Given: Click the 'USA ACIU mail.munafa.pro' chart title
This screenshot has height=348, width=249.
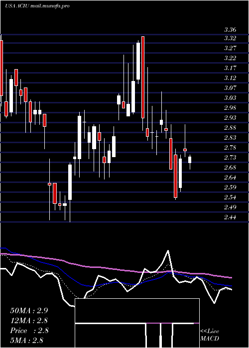Looking at the screenshot, I should [x=37, y=6].
